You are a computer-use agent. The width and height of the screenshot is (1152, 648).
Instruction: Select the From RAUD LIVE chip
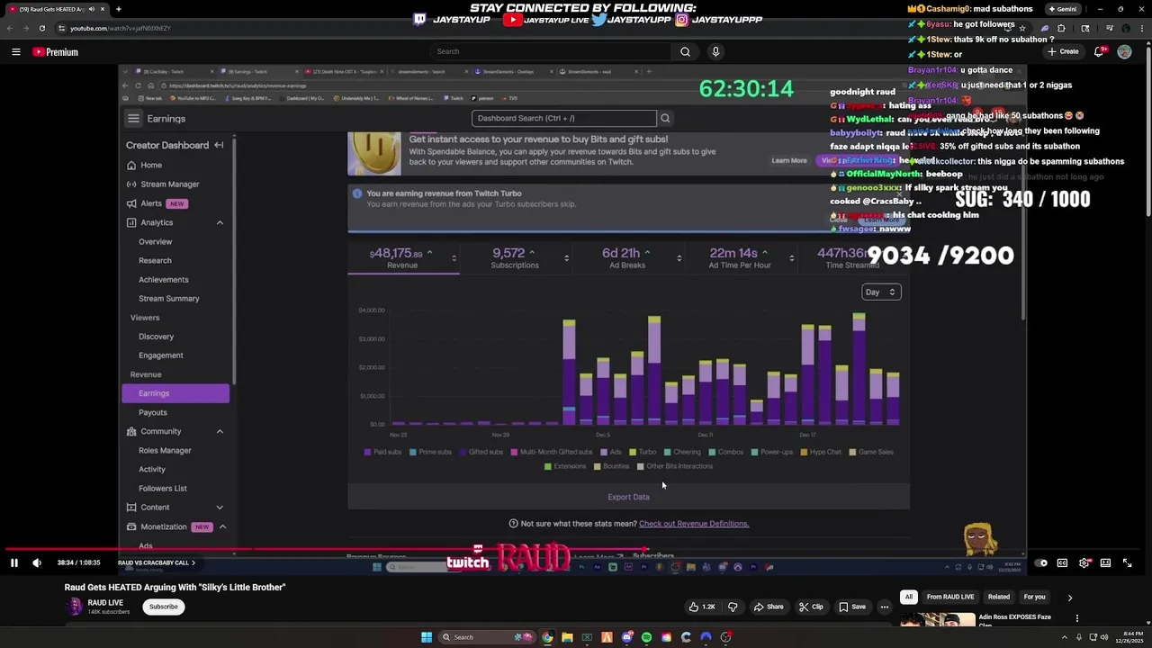pos(950,597)
